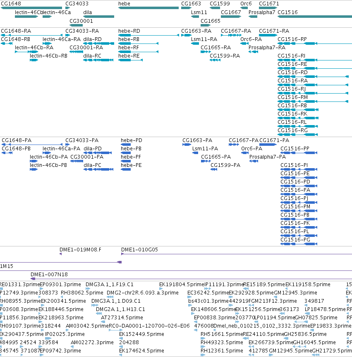Click BAC label 'DME1-019M08.F'
352x357 pixels.
[81, 250]
